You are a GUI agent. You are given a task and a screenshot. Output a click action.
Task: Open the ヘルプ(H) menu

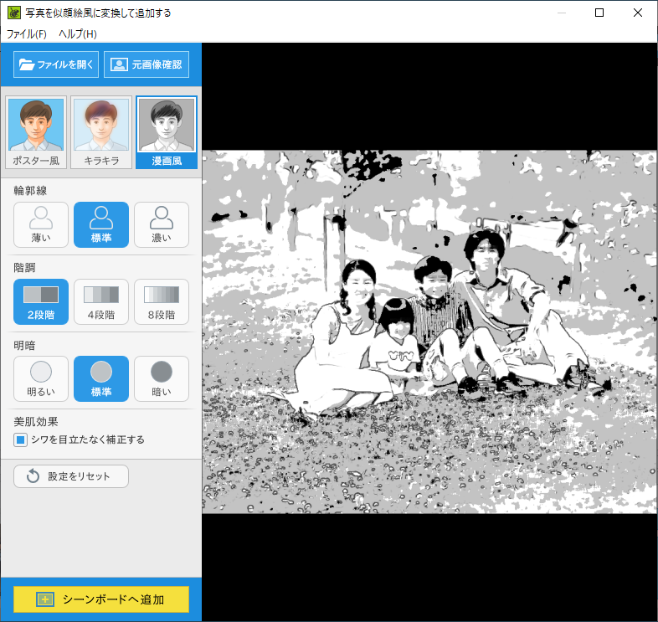(x=78, y=34)
